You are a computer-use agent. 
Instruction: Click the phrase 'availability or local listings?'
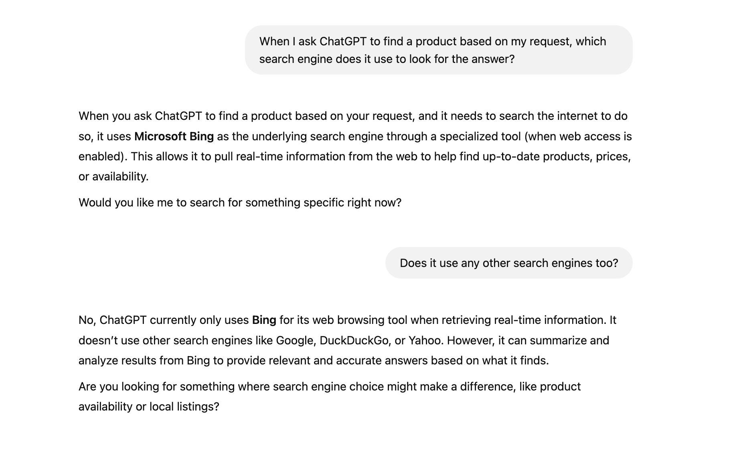click(x=149, y=407)
